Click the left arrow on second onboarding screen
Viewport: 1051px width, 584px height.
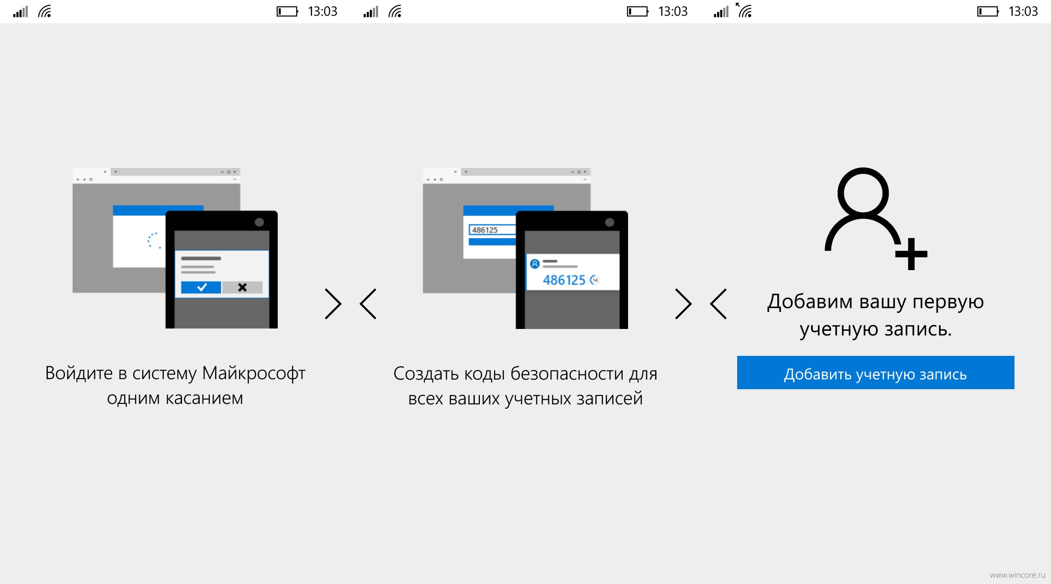pyautogui.click(x=368, y=304)
